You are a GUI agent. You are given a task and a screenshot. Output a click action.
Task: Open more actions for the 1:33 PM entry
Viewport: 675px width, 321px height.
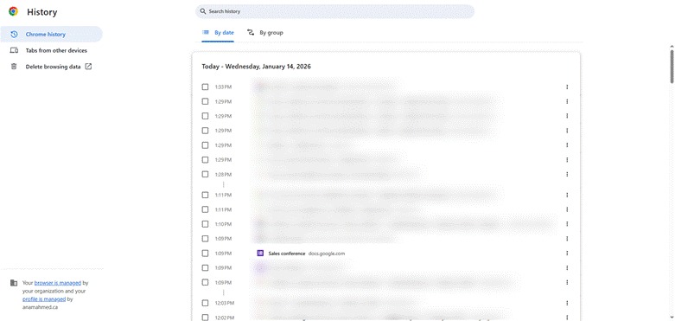pyautogui.click(x=567, y=87)
